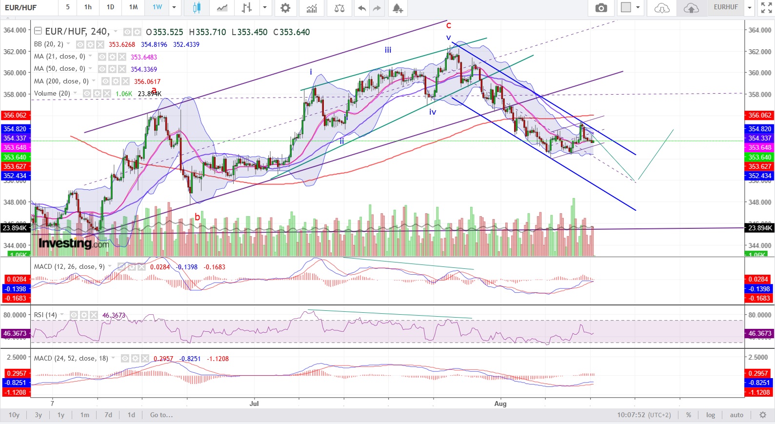Click the Go to... date button

[x=161, y=415]
